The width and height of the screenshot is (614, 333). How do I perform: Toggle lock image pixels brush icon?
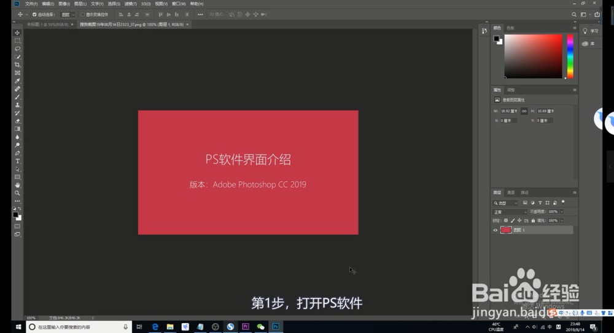[x=513, y=221]
